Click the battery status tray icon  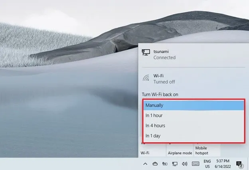click(x=164, y=164)
